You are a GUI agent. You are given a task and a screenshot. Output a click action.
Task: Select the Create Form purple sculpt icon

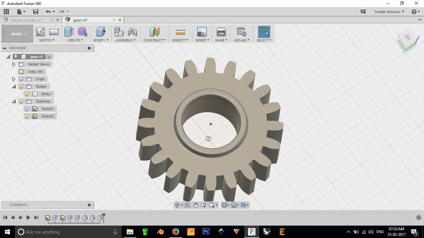point(82,32)
